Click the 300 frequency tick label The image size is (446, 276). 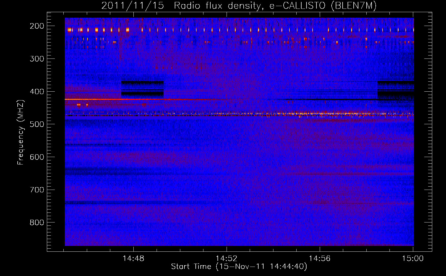pyautogui.click(x=37, y=59)
